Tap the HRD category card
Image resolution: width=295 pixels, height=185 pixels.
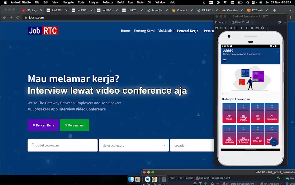point(258,113)
